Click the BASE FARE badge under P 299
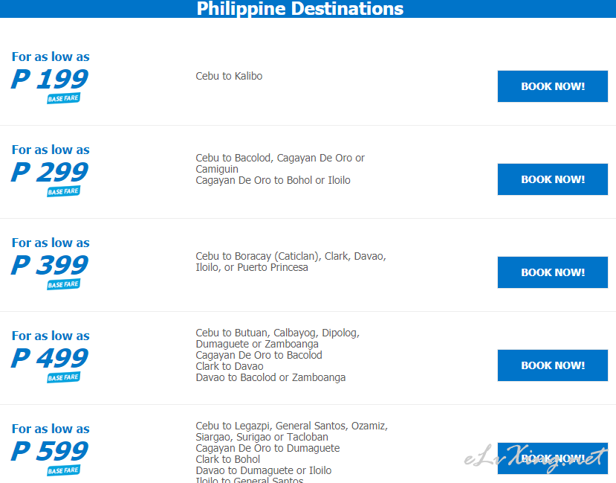The width and height of the screenshot is (616, 483). click(64, 191)
